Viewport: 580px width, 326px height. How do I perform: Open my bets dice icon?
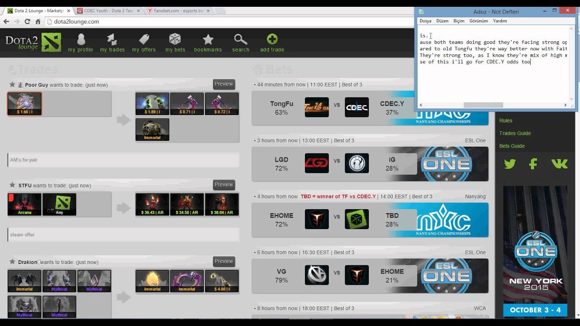click(175, 39)
